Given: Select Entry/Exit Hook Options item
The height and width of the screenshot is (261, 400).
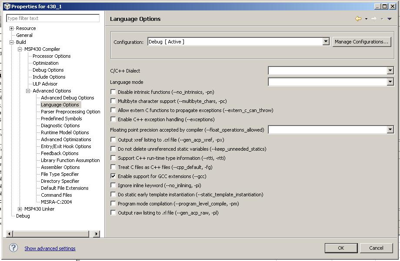Looking at the screenshot, I should (x=66, y=146).
